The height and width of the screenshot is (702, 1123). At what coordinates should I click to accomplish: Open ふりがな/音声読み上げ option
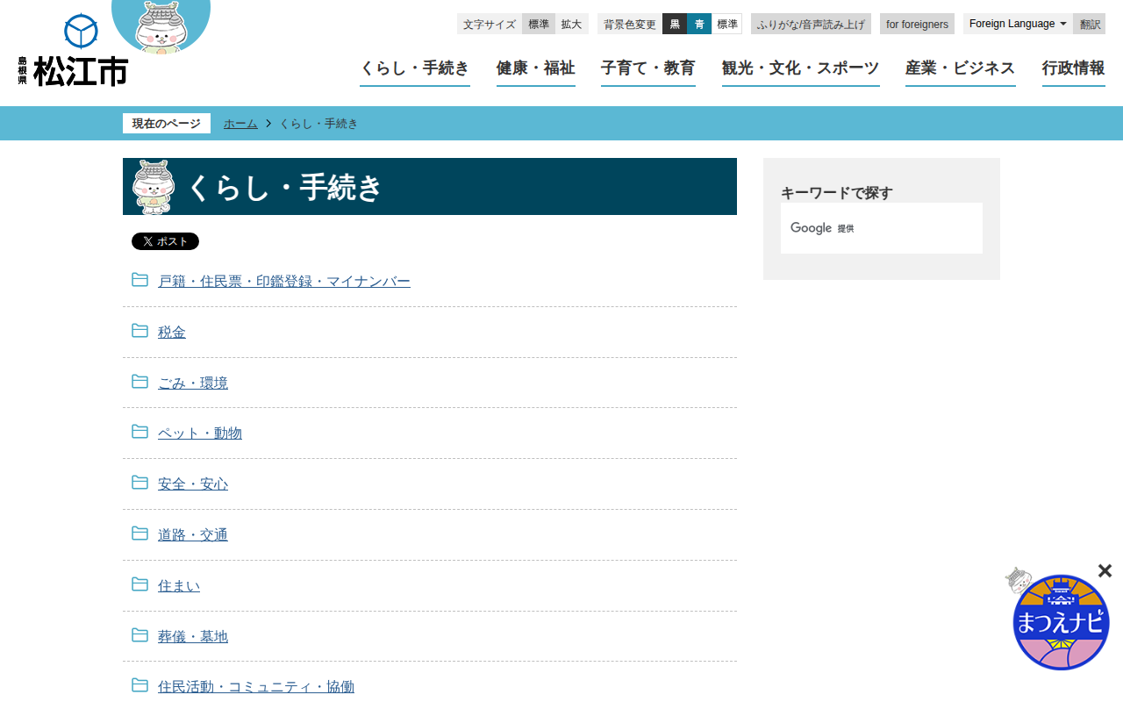click(x=811, y=24)
